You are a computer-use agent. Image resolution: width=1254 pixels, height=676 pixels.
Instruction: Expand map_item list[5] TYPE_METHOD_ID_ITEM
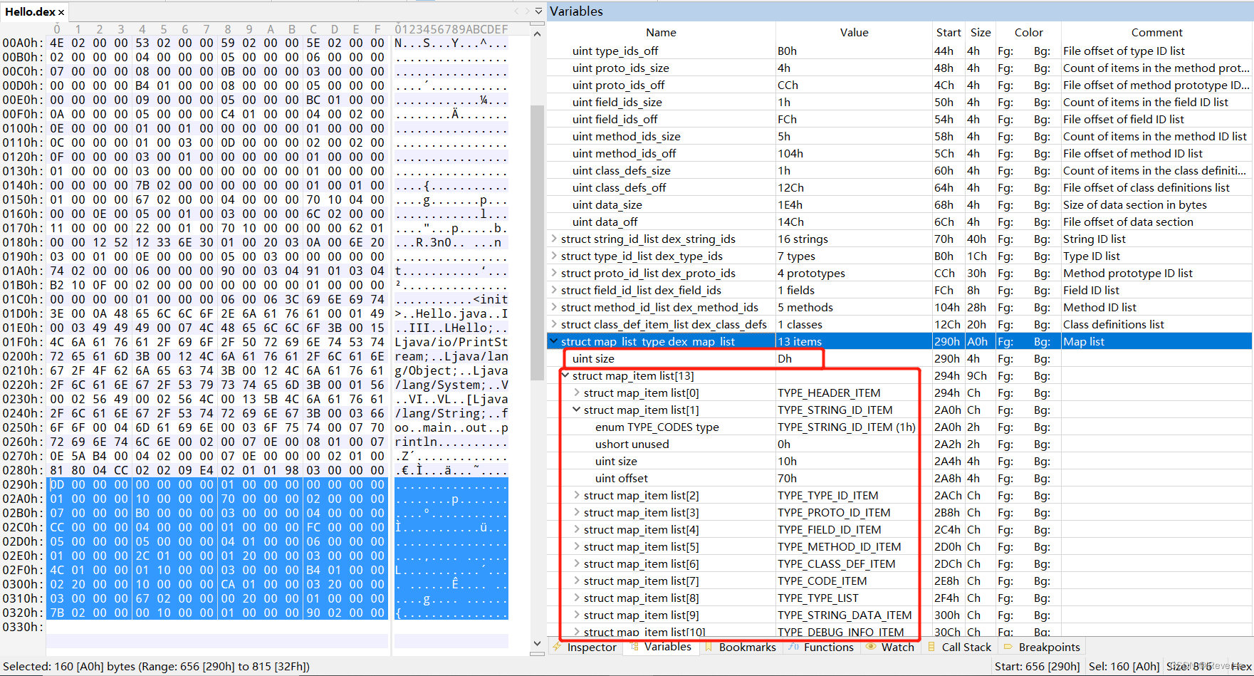tap(577, 546)
